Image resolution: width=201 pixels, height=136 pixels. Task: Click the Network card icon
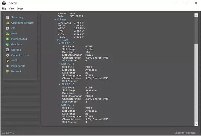click(8, 71)
